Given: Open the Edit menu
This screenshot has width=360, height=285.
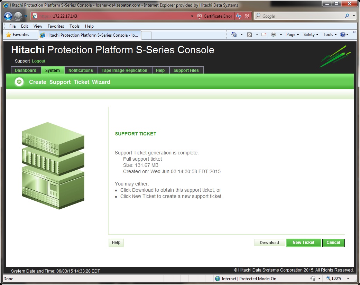Looking at the screenshot, I should tap(24, 26).
